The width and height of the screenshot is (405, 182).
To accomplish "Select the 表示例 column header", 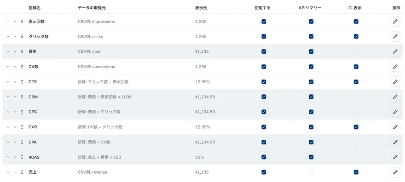I will pos(201,8).
